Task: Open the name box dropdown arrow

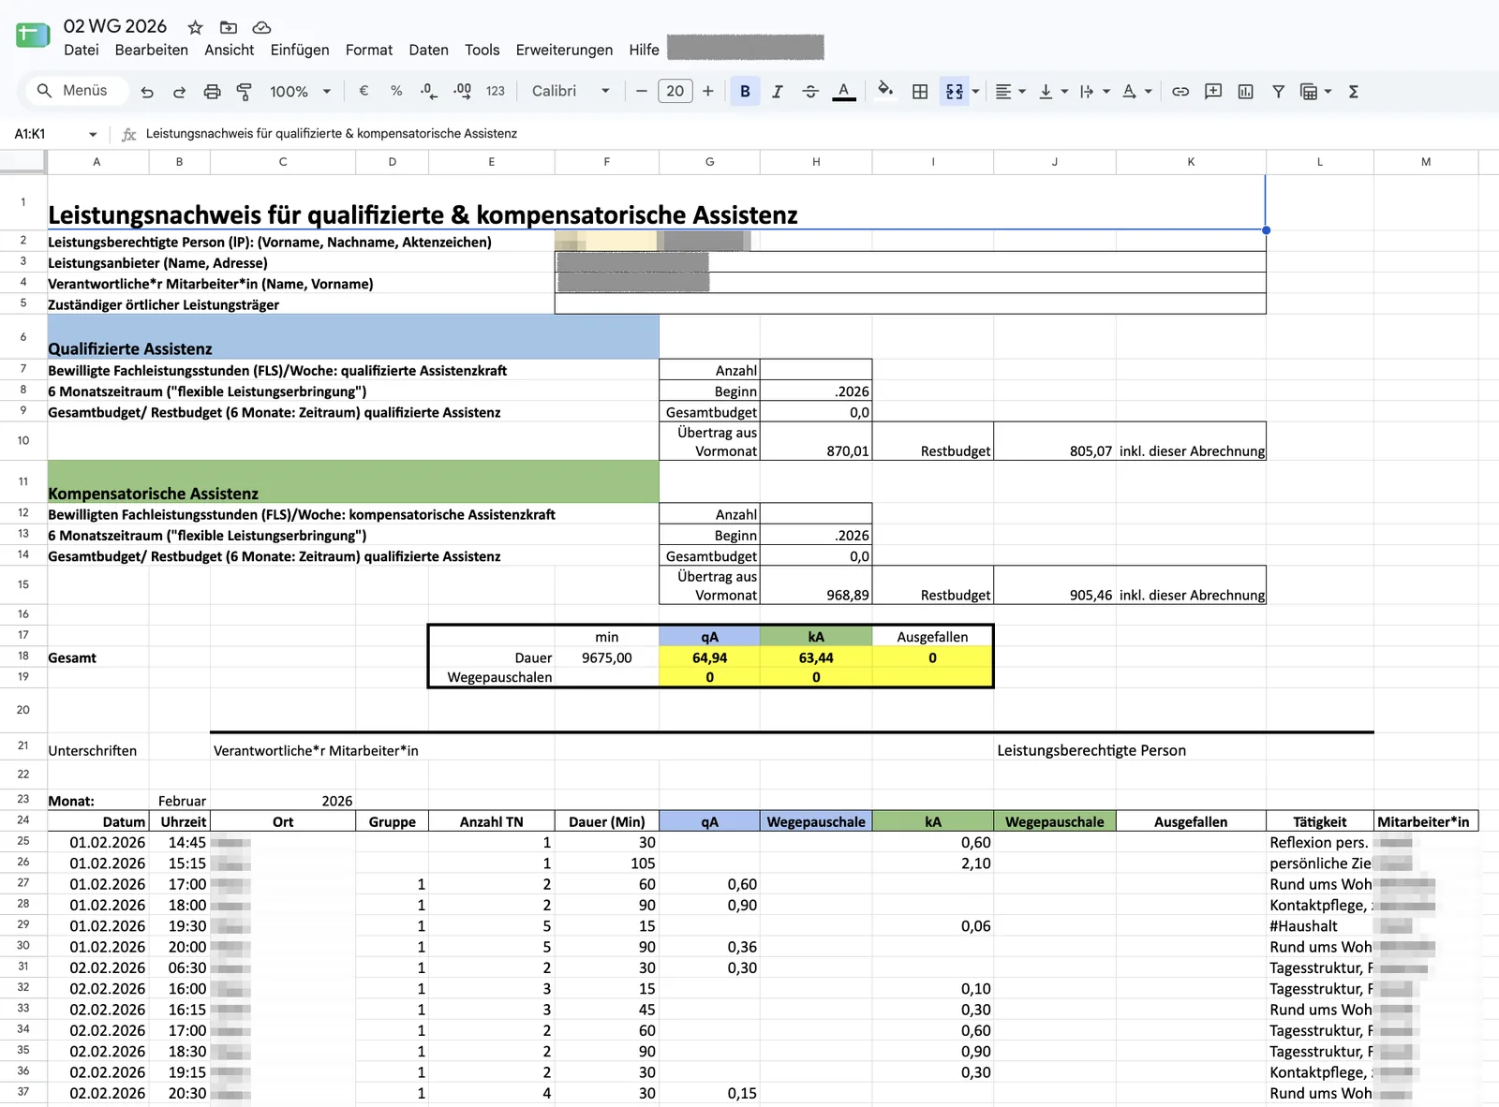Action: pos(93,134)
